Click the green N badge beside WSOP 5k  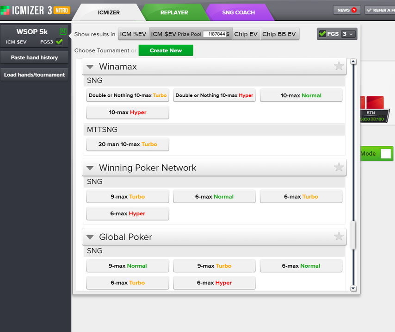63,31
